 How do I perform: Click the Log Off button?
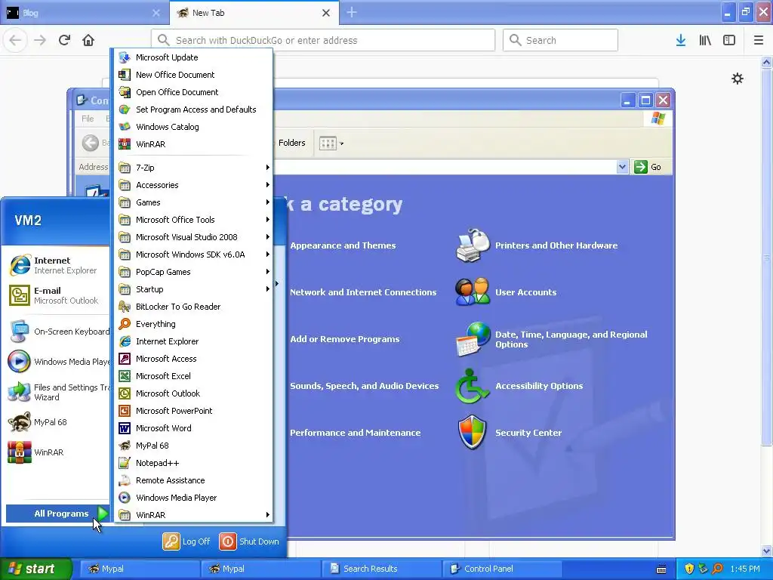(187, 541)
